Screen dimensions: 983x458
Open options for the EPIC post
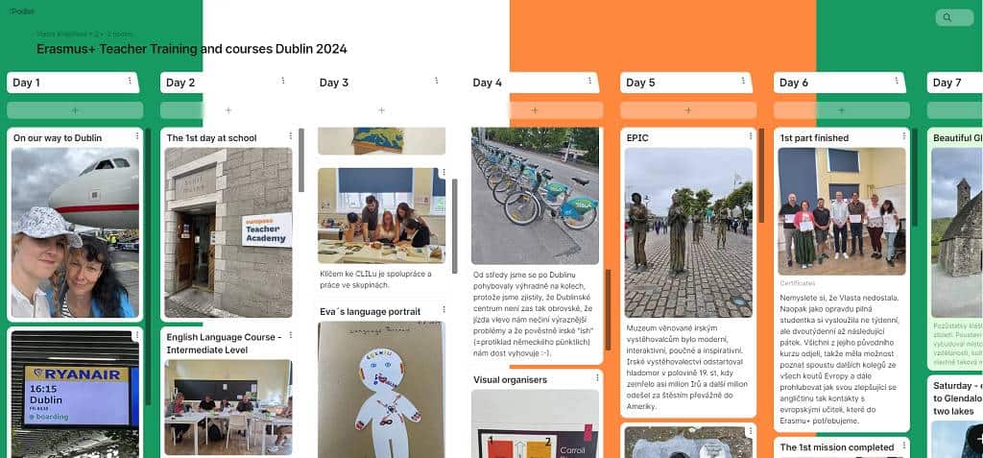coord(750,135)
